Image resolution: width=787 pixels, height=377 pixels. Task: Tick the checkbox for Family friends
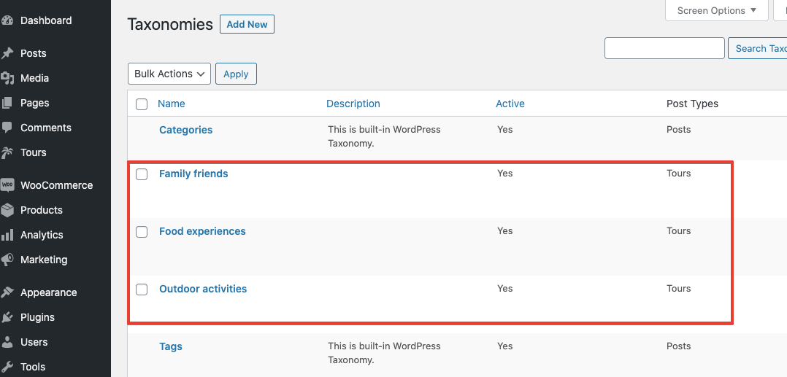142,174
